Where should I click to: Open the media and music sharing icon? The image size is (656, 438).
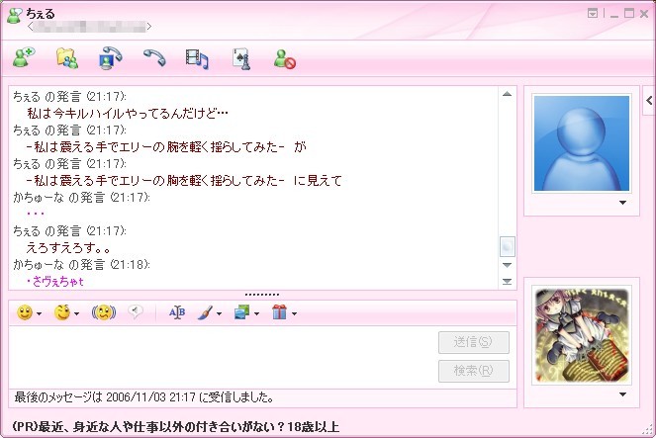pyautogui.click(x=197, y=58)
